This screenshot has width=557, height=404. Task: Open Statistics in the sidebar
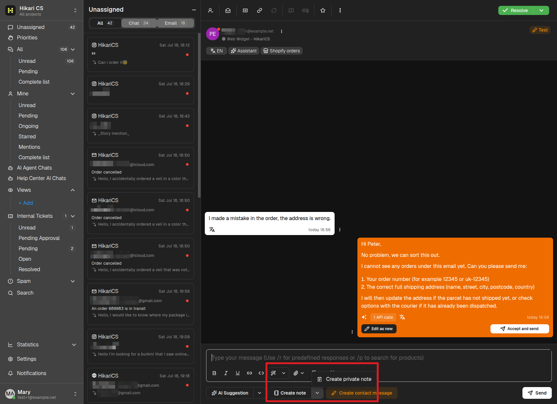pos(28,344)
